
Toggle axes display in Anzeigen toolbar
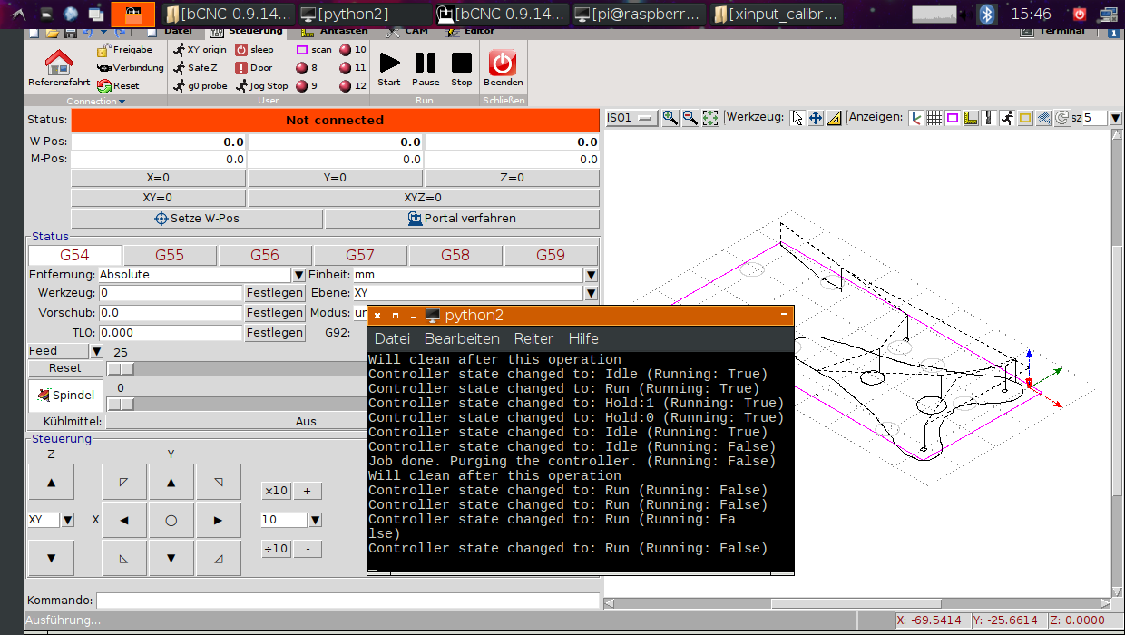click(x=915, y=118)
